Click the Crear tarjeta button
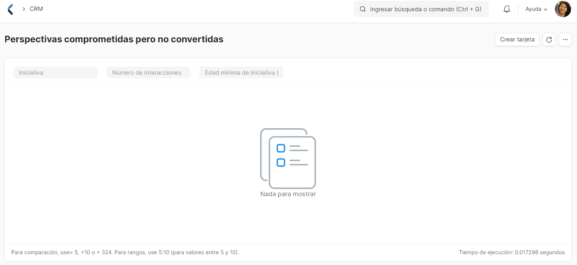Viewport: 577px width, 265px height. (x=517, y=40)
